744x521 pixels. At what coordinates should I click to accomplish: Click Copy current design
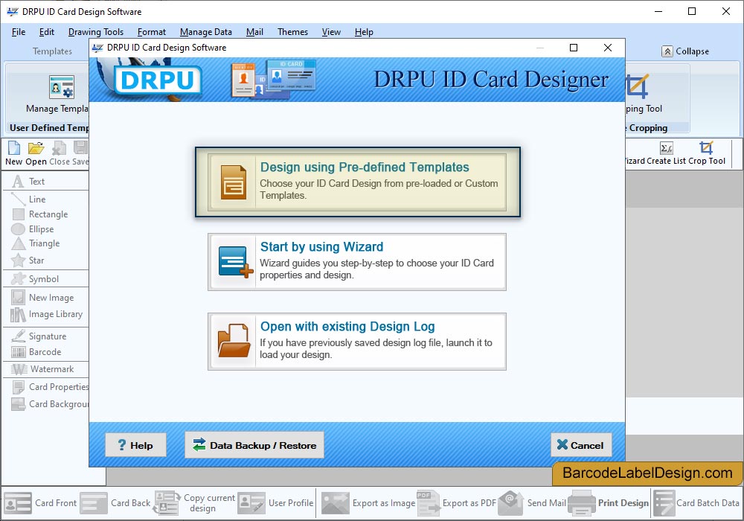tap(194, 503)
